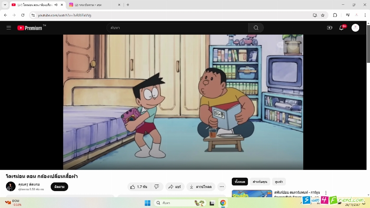Image resolution: width=370 pixels, height=208 pixels.
Task: Open the SpongeBob recommended video thumbnail
Action: coord(252,194)
